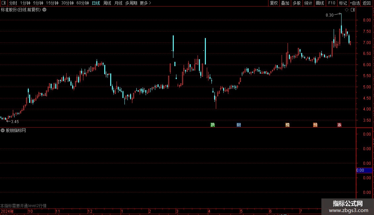This screenshot has height=215, width=374.
Task: Switch to 周线 weekly chart
Action: (x=107, y=3)
